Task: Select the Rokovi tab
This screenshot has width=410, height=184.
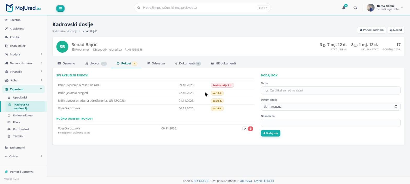Action: coord(127,63)
